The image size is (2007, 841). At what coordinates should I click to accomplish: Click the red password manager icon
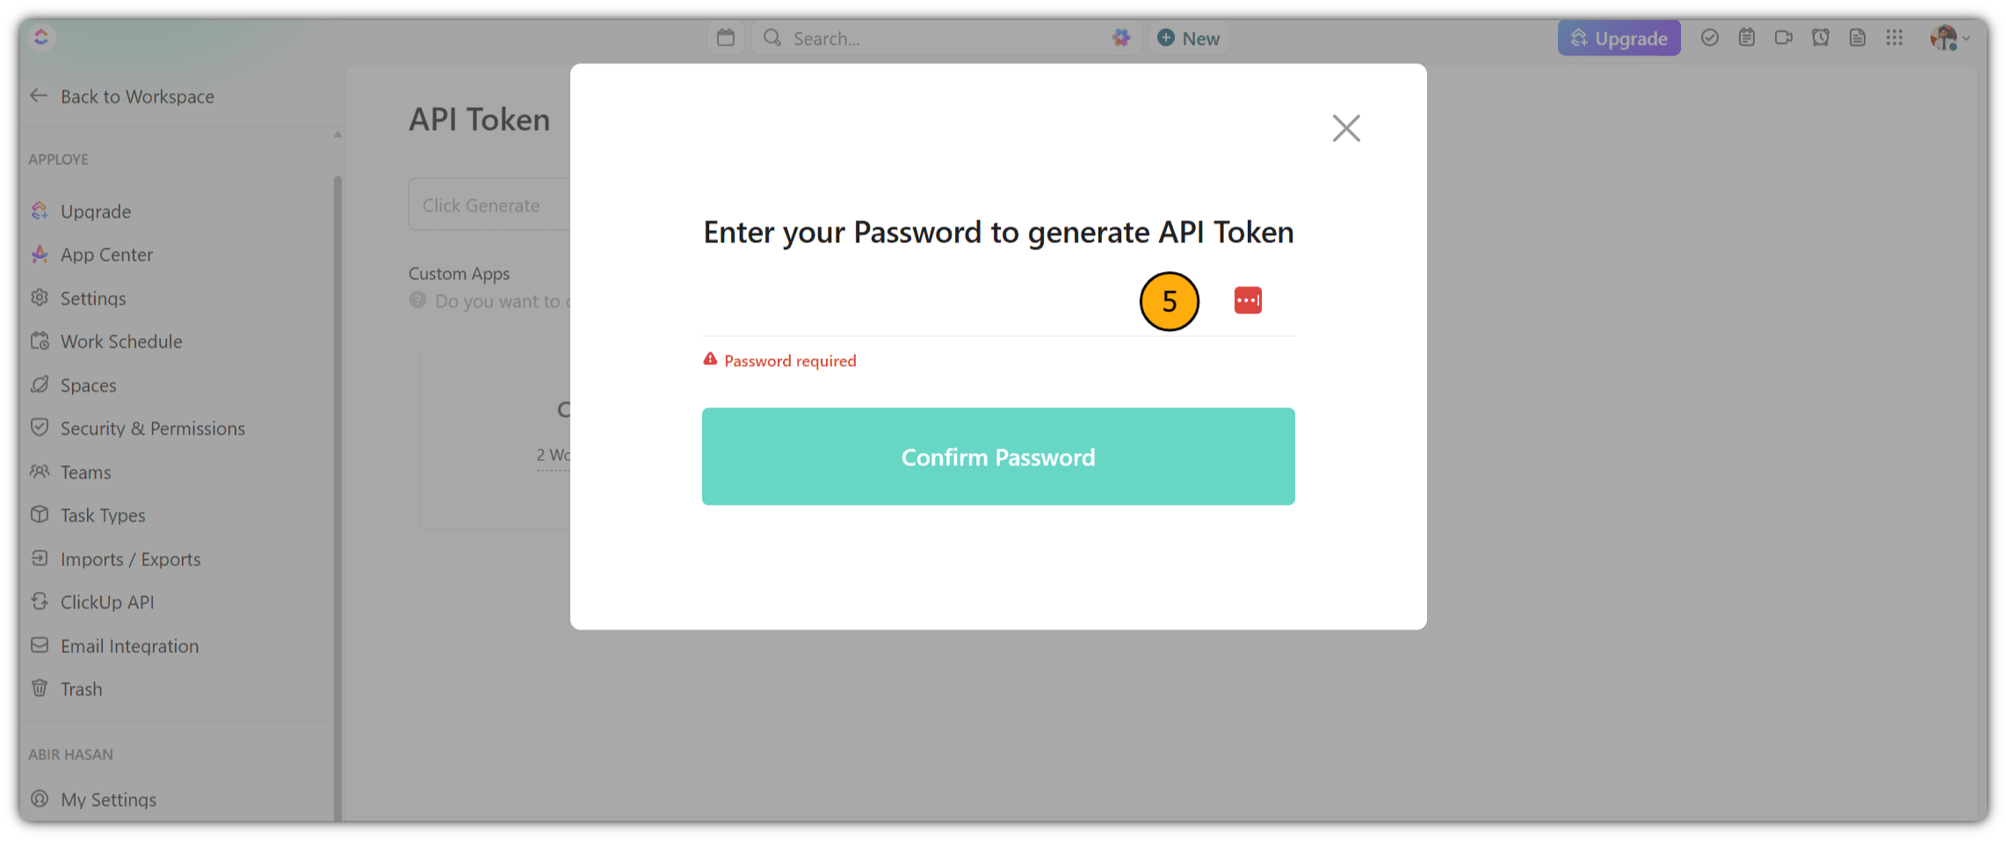tap(1247, 300)
